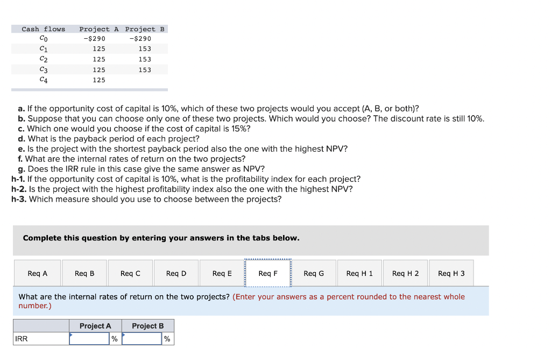Viewport: 551px width, 348px height.
Task: Click the percent sign after Project B's field
Action: pyautogui.click(x=167, y=338)
